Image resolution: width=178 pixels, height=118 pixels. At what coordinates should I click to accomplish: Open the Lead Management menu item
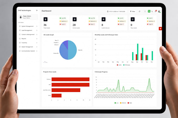(x=28, y=30)
